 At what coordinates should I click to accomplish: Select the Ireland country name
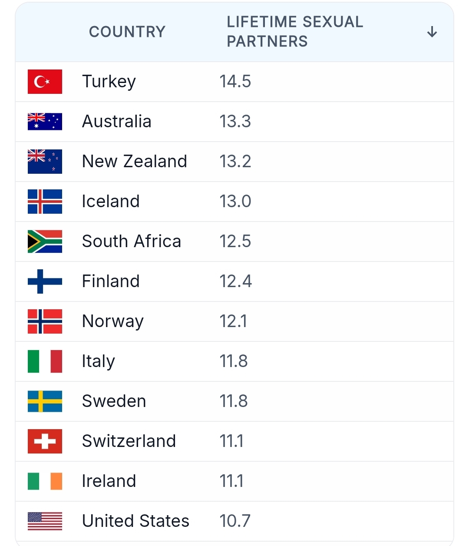(109, 481)
